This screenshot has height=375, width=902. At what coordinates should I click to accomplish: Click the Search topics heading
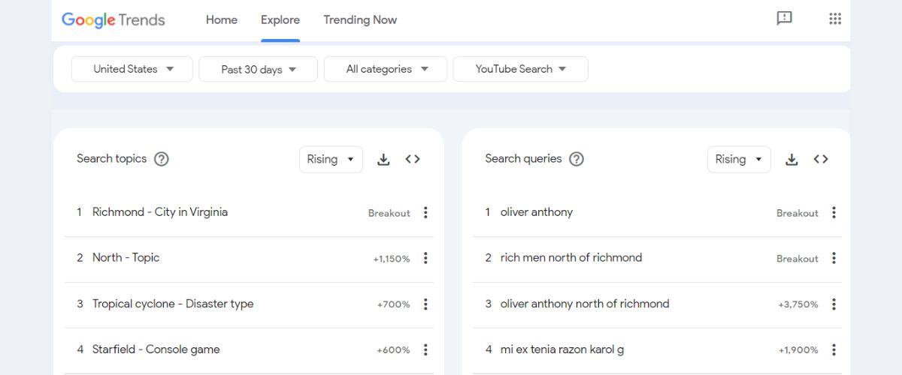click(111, 159)
